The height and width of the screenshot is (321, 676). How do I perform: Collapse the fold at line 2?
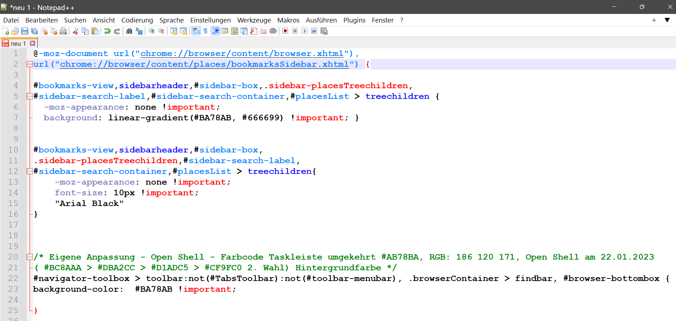[30, 64]
